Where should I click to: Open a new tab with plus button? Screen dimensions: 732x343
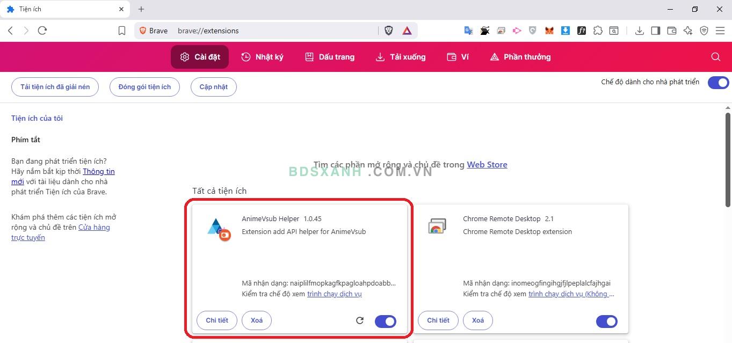pos(141,9)
